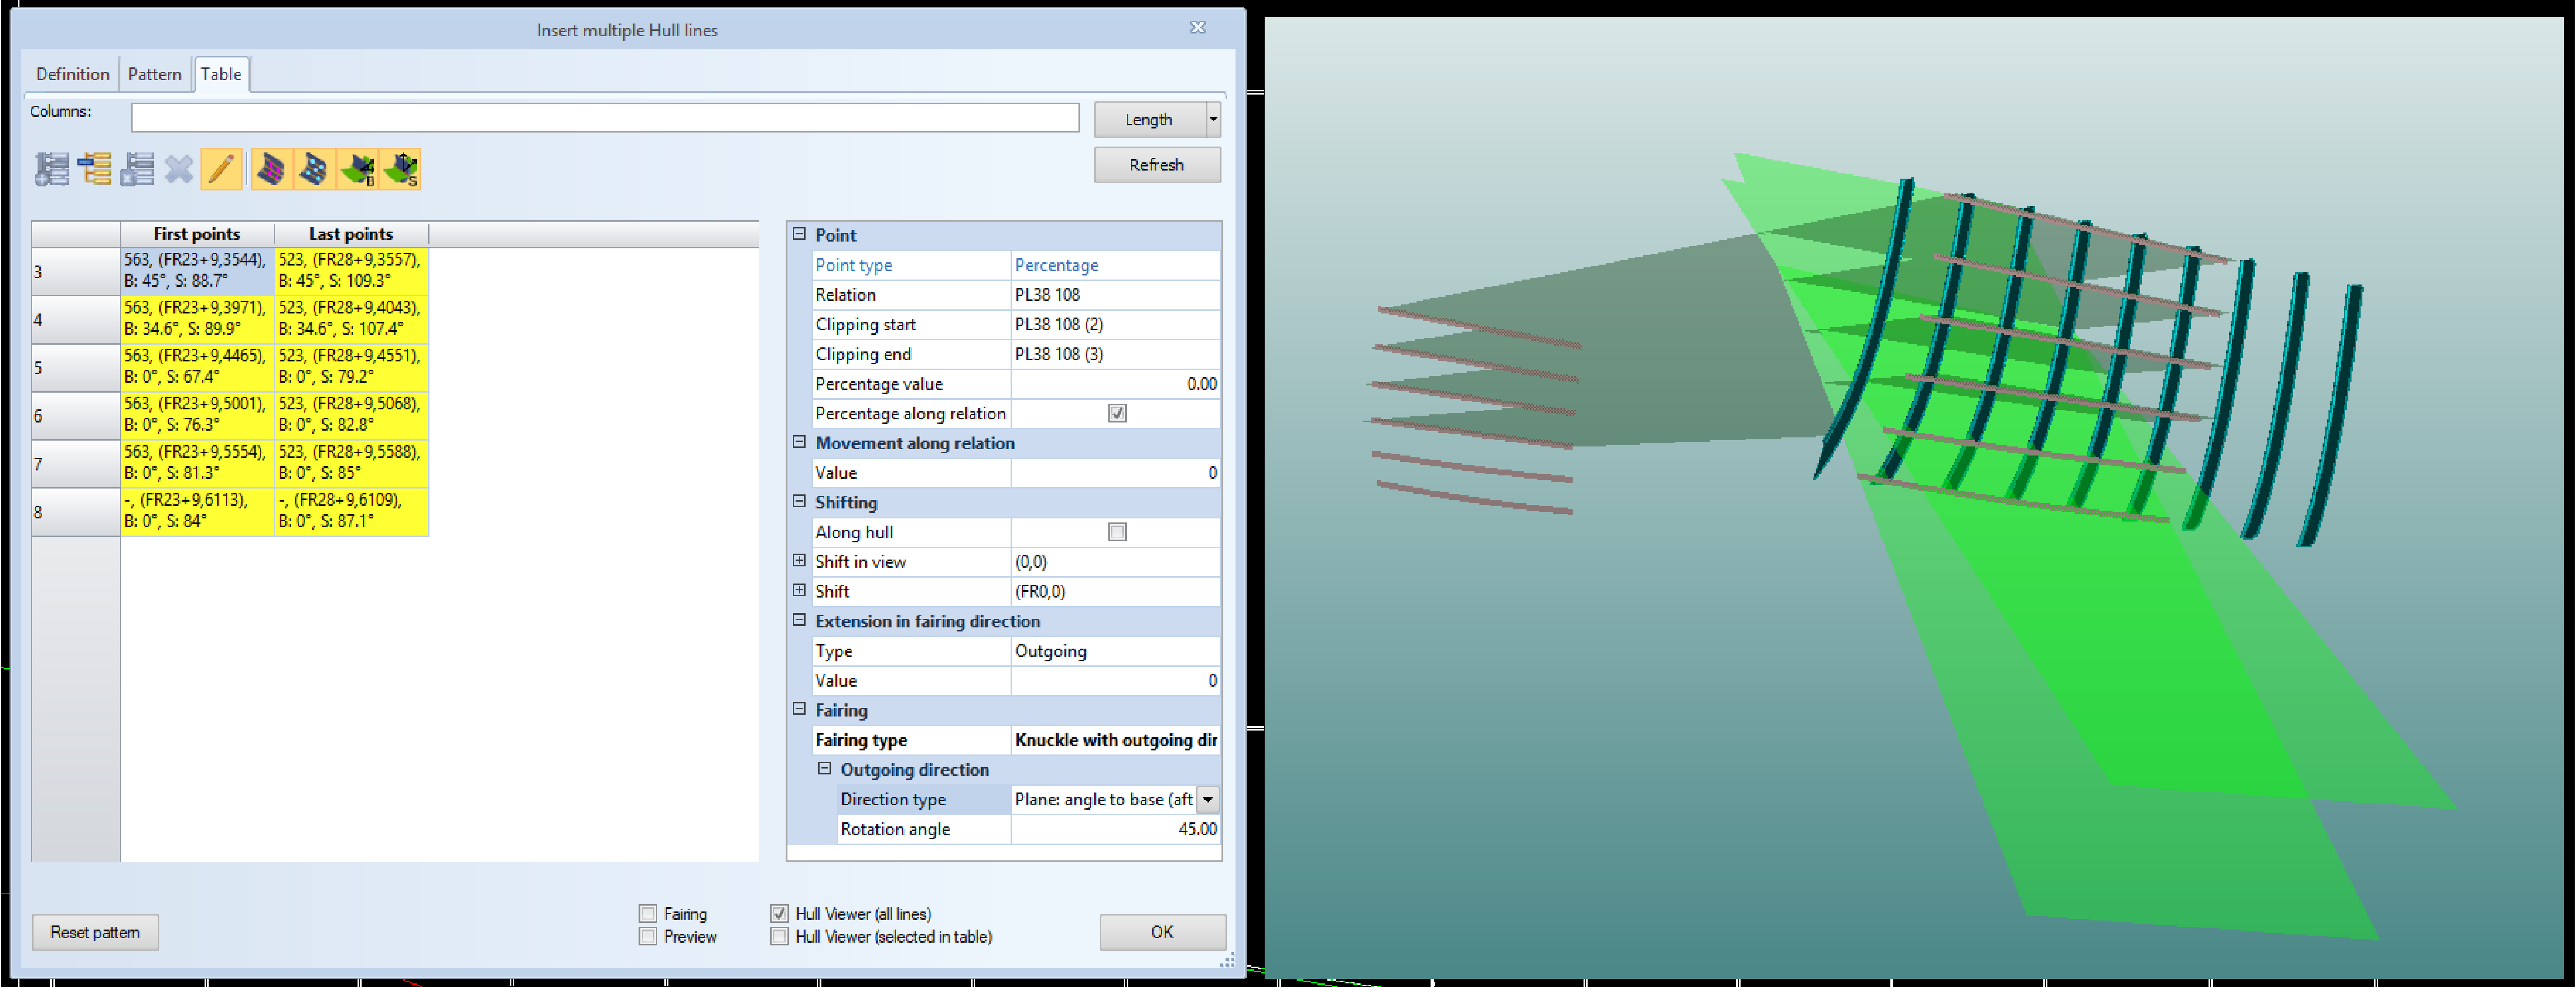The height and width of the screenshot is (987, 2576).
Task: Click the Refresh button
Action: point(1157,165)
